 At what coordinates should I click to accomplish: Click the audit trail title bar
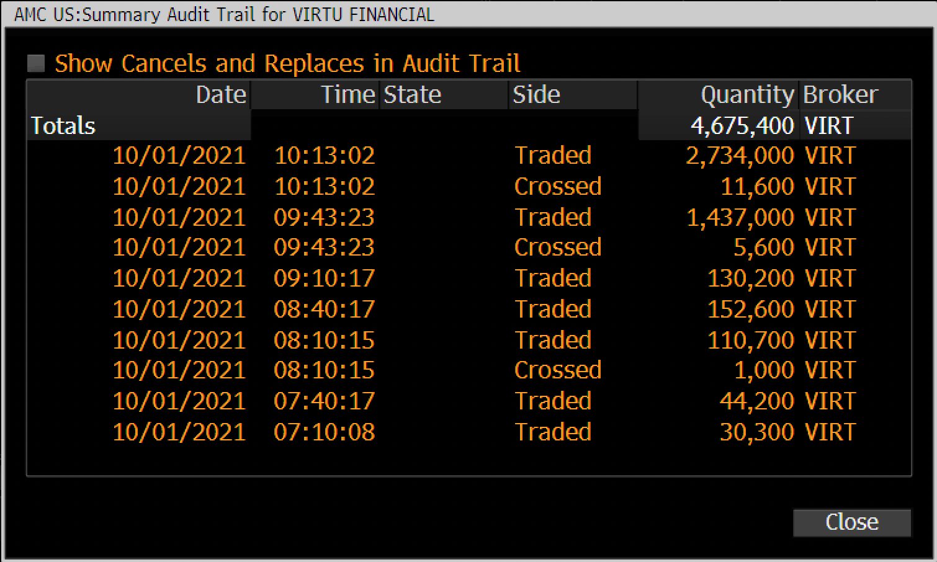click(x=223, y=14)
